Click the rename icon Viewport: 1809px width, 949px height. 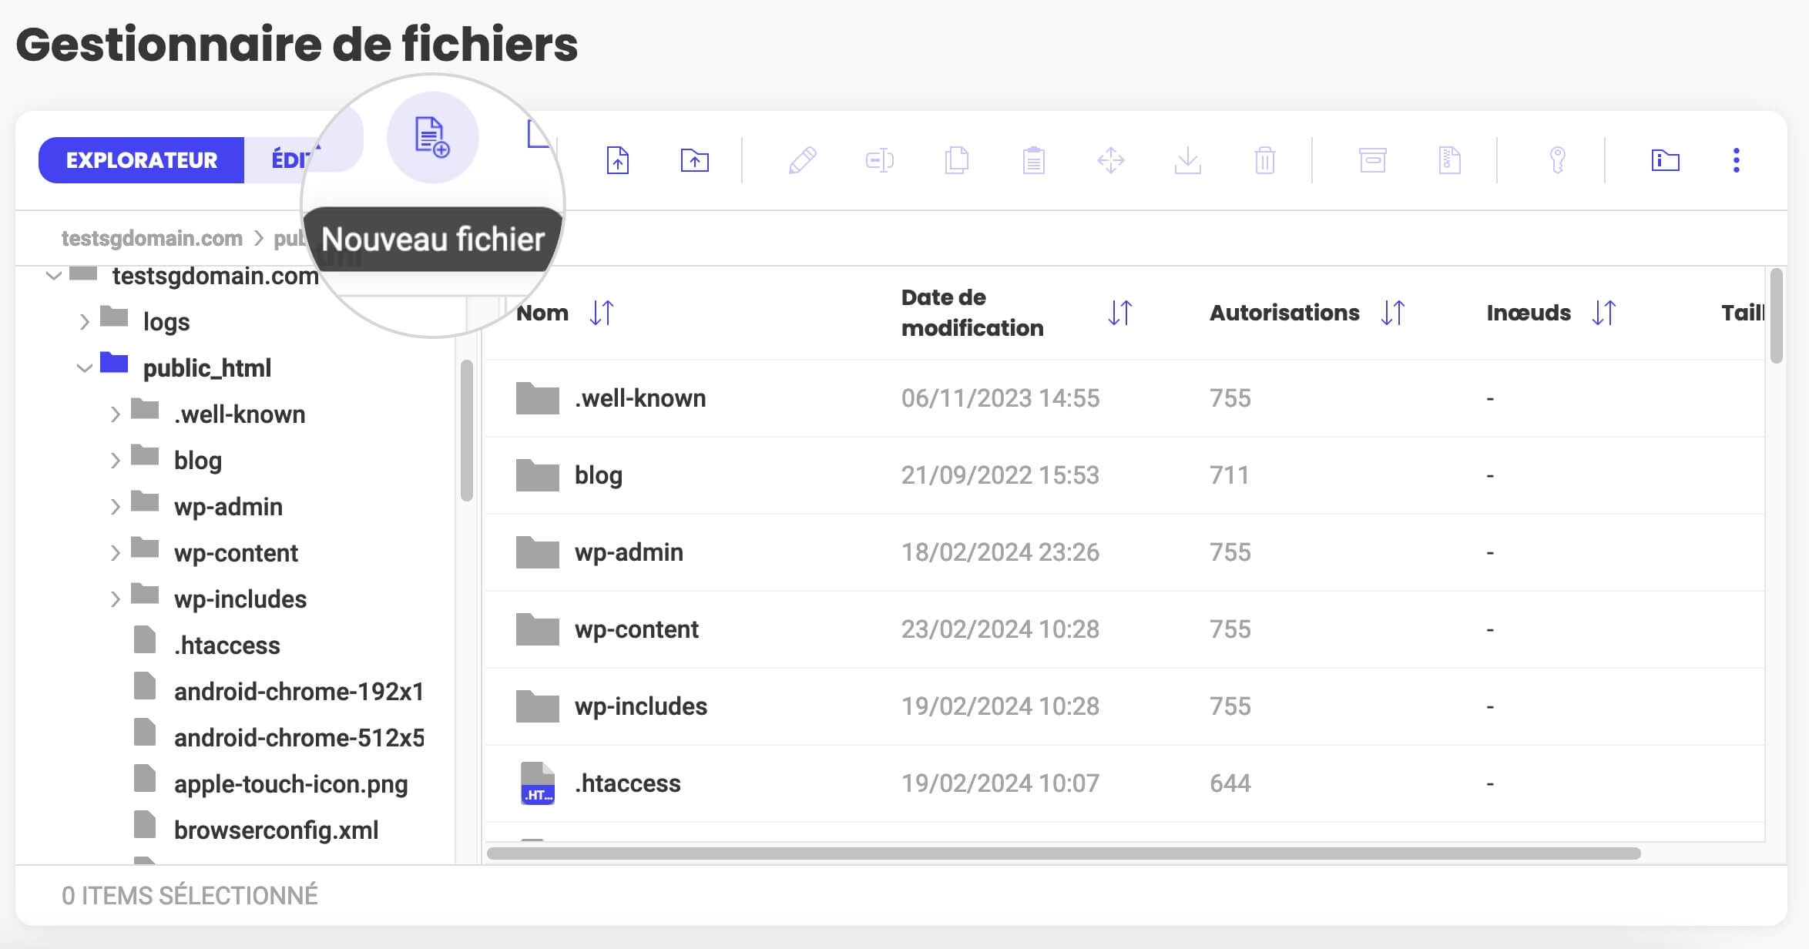[x=880, y=160]
